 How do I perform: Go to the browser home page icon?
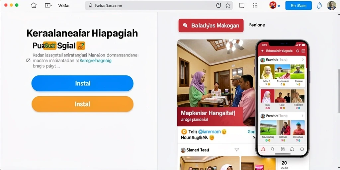coord(34,5)
